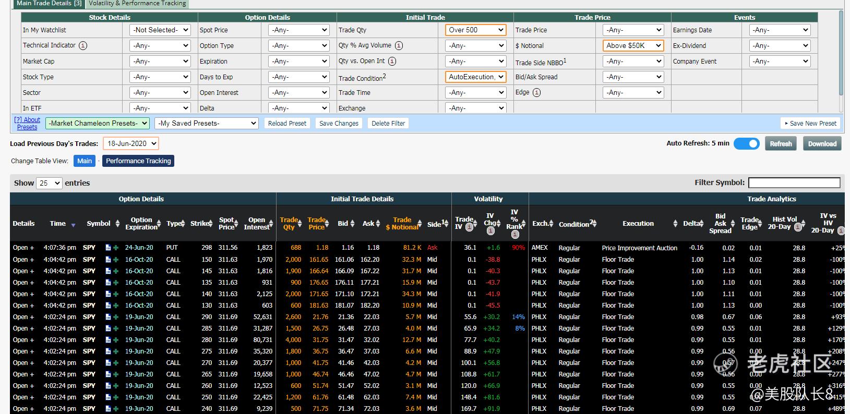Click 'Price Improvement Auction' execution cell
The height and width of the screenshot is (414, 850).
[x=639, y=248]
